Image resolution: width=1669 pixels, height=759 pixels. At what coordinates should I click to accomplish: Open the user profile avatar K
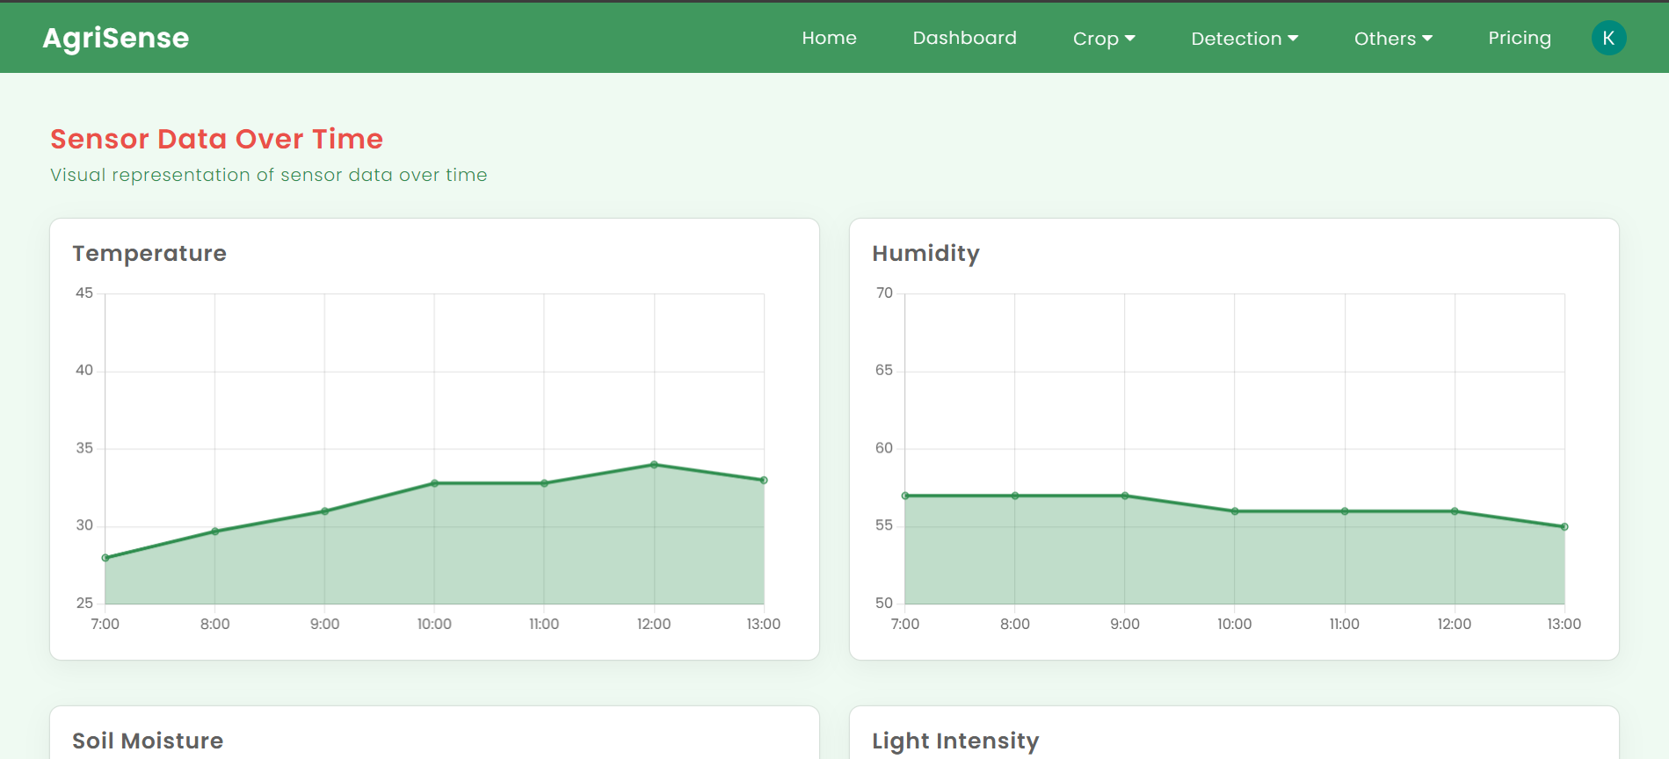1608,38
